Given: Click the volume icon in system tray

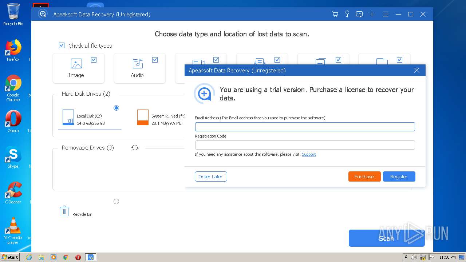Looking at the screenshot, I should click(414, 257).
